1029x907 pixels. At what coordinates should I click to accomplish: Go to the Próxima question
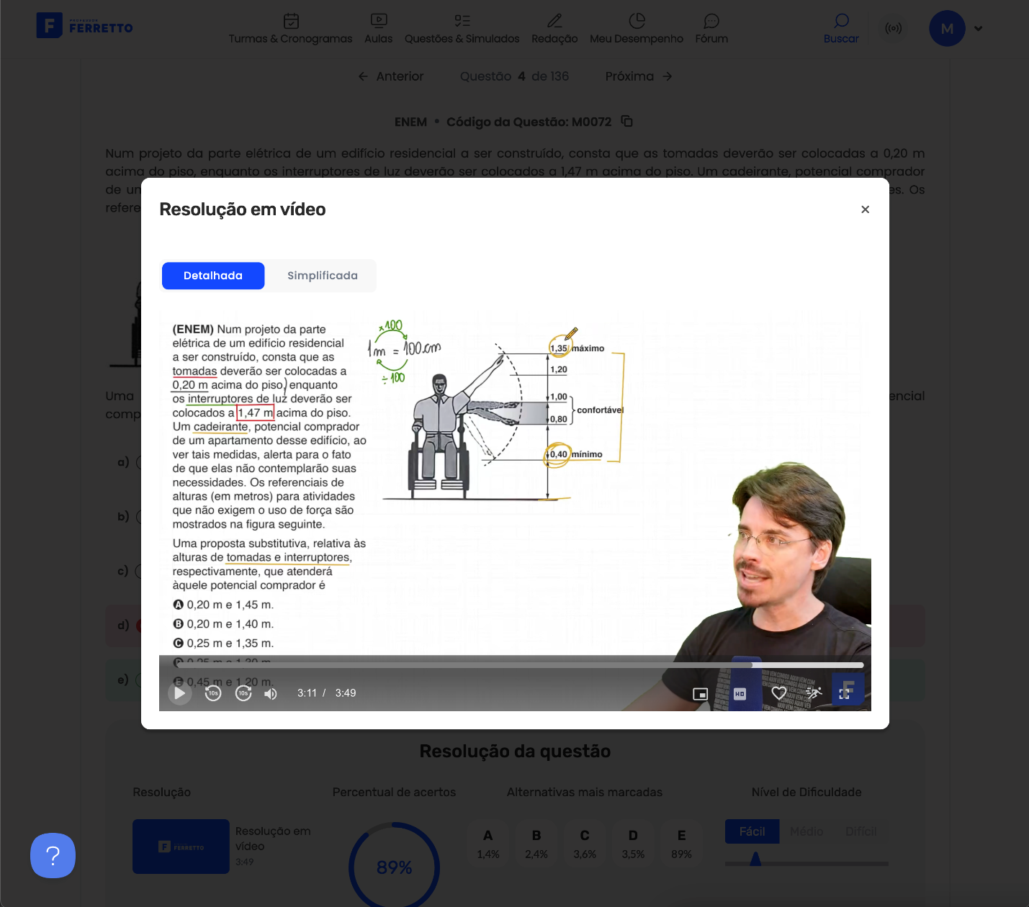tap(639, 76)
